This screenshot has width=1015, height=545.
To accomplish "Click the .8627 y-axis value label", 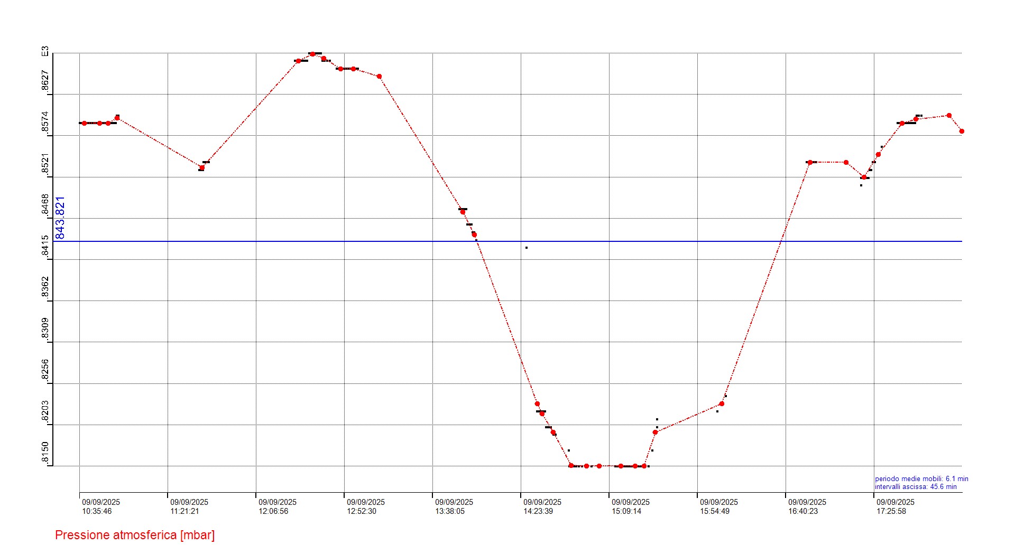I will [45, 81].
